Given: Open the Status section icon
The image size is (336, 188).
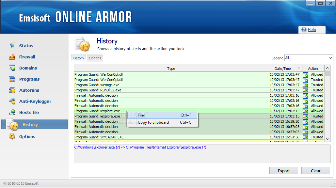Looking at the screenshot, I should pos(12,46).
